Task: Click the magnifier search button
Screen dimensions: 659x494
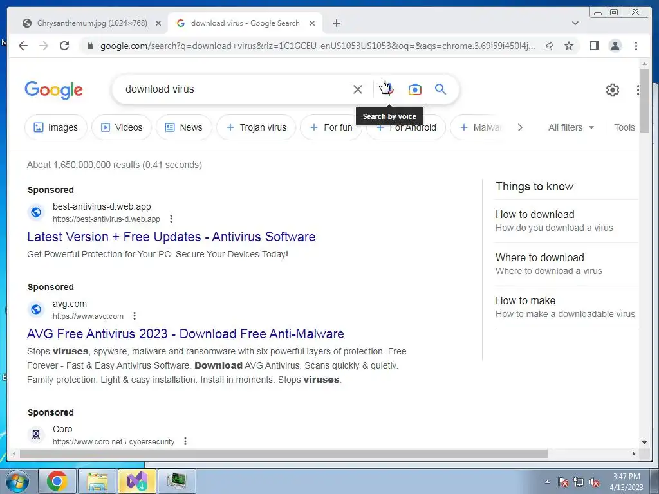Action: [x=440, y=89]
